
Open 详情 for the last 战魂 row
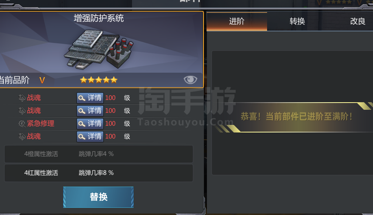[x=90, y=136]
